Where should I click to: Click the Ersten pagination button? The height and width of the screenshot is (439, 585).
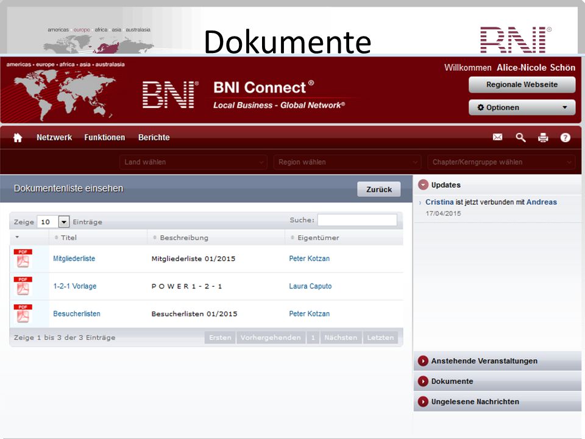(220, 337)
